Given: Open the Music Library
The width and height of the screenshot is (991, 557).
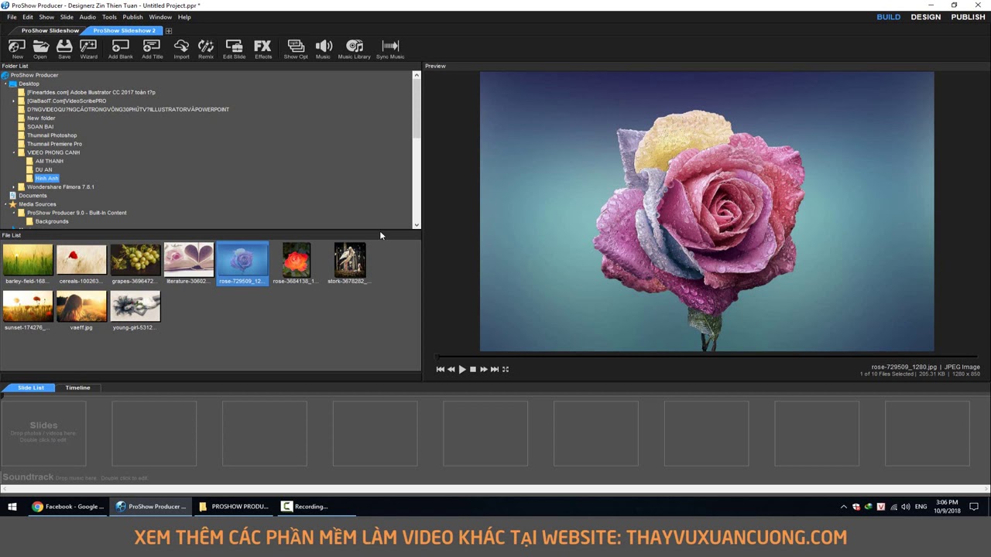Looking at the screenshot, I should click(355, 49).
